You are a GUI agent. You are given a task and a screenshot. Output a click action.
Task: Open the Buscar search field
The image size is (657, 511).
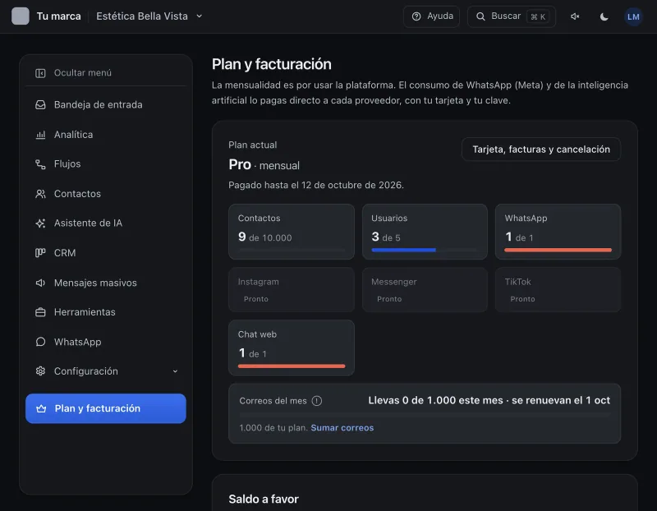click(x=511, y=16)
